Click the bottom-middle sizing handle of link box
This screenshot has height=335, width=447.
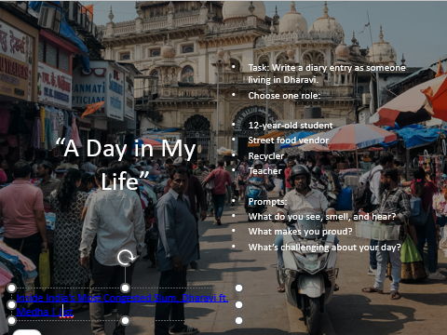pyautogui.click(x=125, y=320)
